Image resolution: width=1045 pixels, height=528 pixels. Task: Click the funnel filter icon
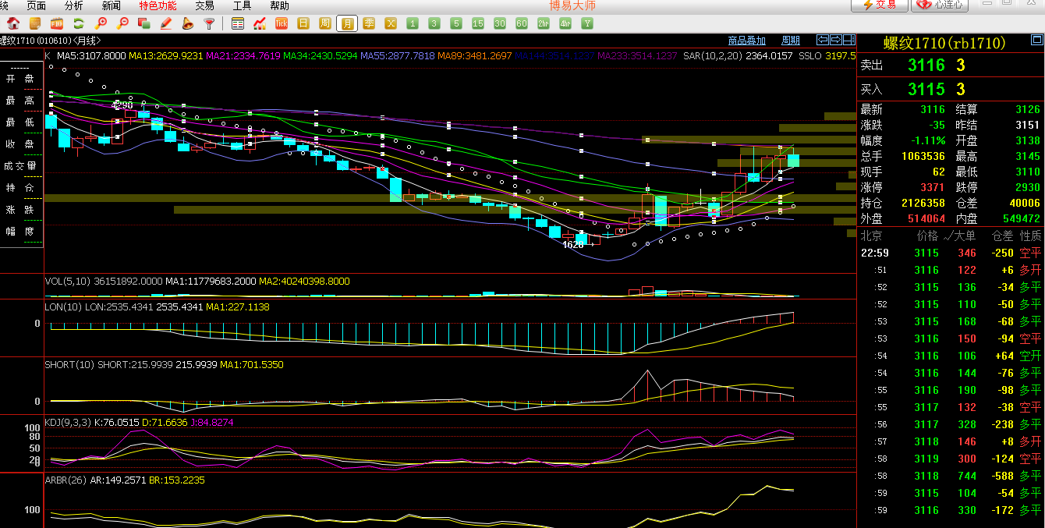209,23
